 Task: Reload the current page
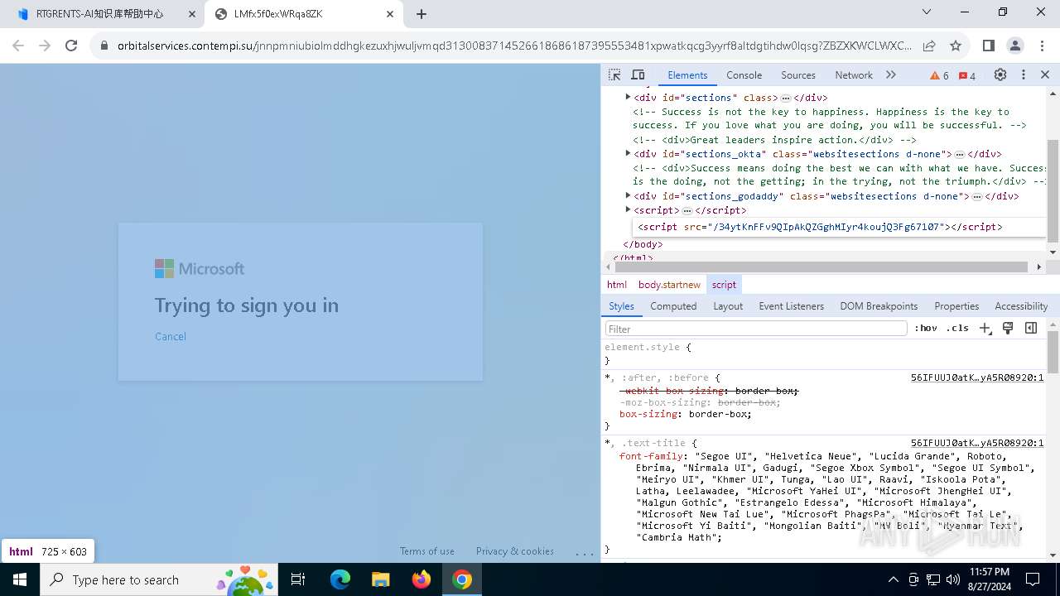pyautogui.click(x=71, y=46)
